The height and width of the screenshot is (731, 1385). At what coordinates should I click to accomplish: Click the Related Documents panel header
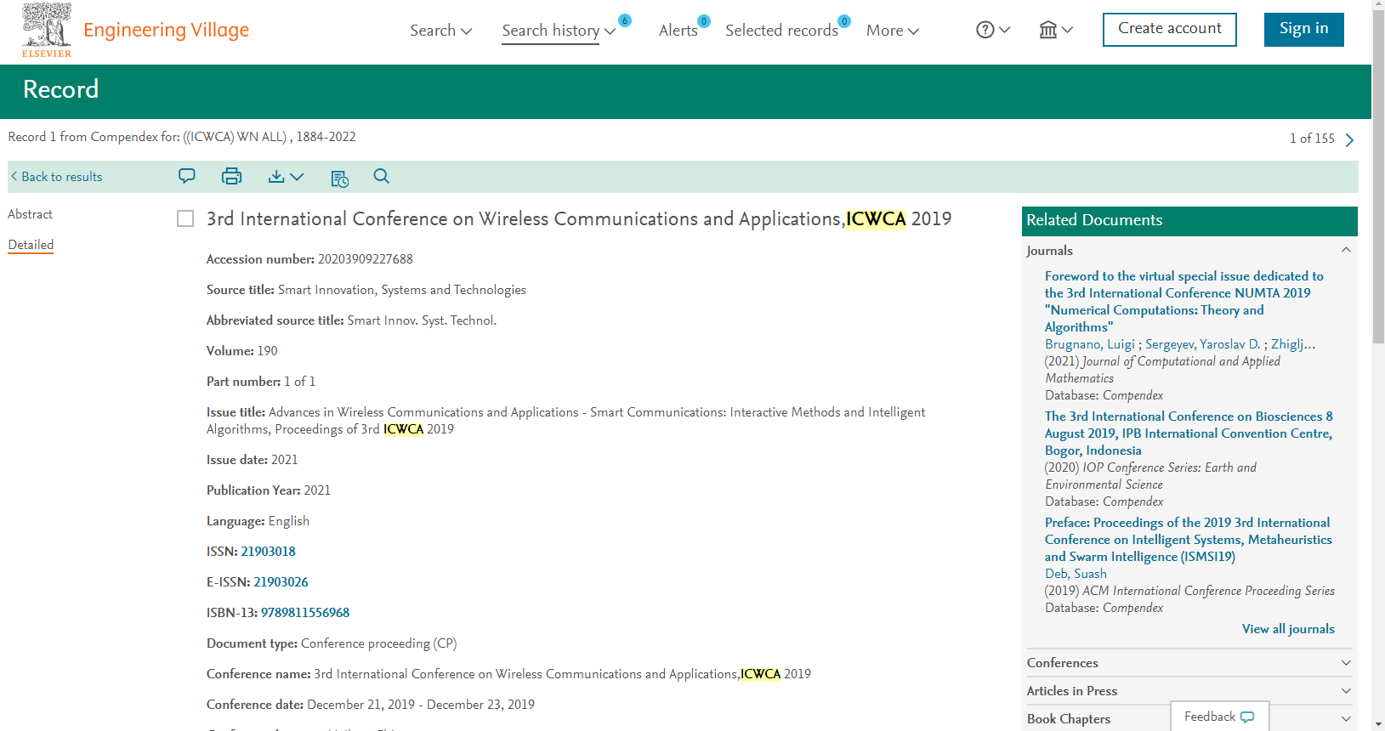1189,220
